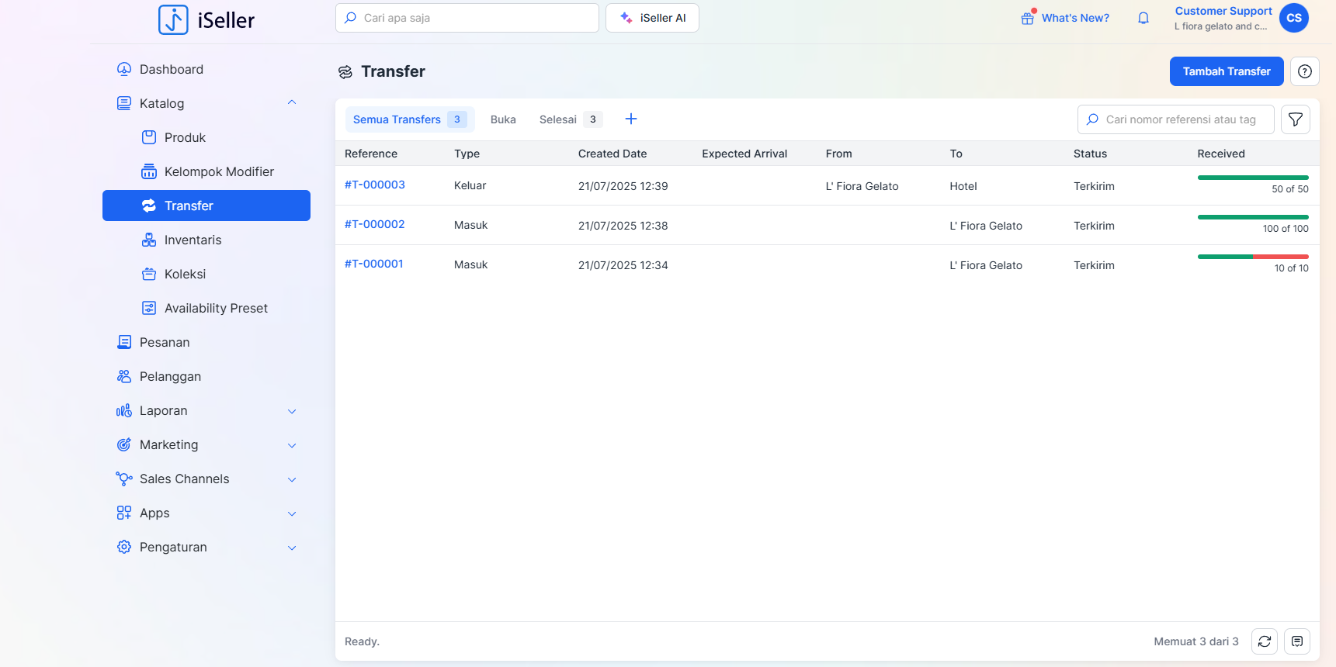Screen dimensions: 1336x667
Task: Click the Tambah Transfer button
Action: point(1226,71)
